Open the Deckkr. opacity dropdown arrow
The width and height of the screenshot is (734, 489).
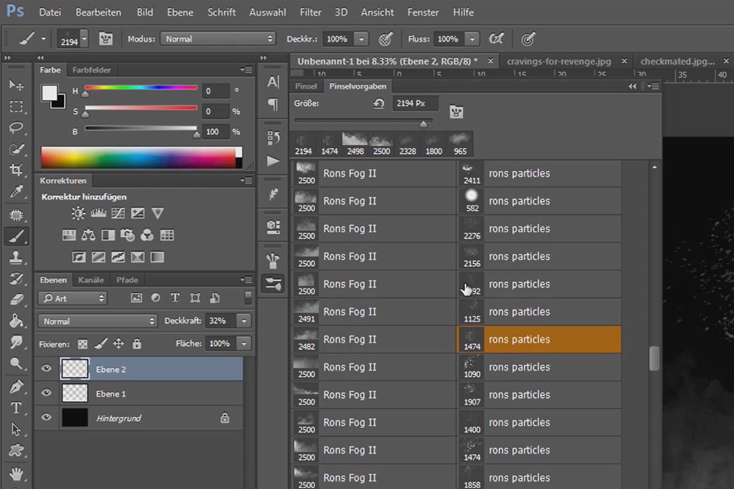(x=361, y=39)
